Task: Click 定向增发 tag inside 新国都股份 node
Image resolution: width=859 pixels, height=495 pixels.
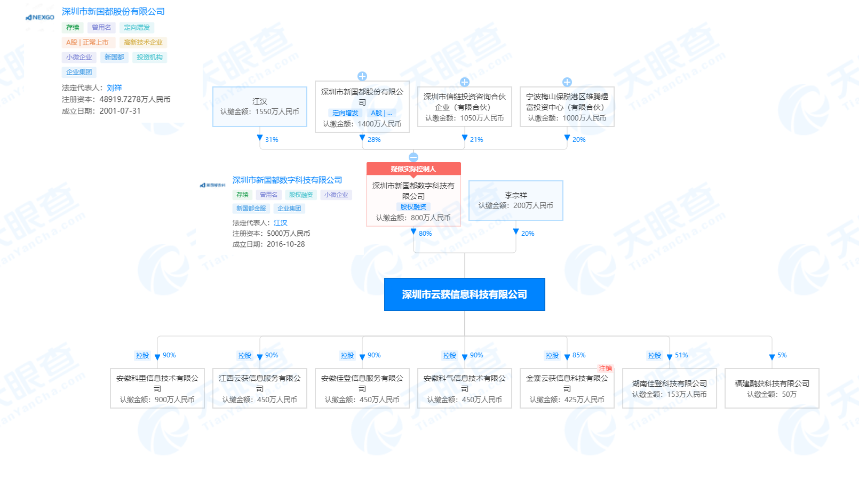Action: (345, 113)
